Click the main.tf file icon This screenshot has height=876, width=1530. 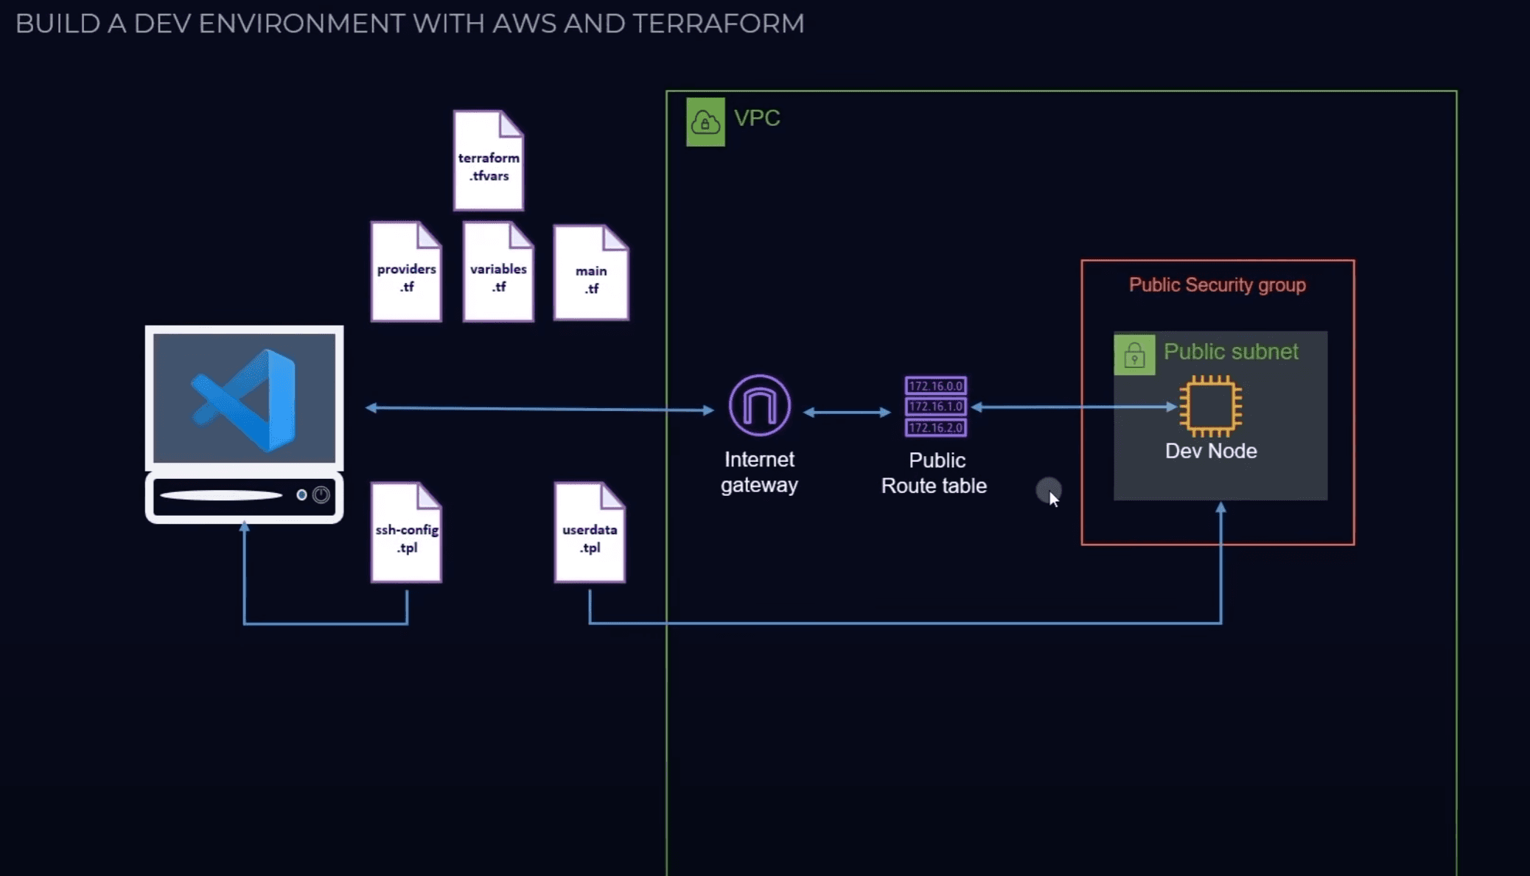[591, 273]
